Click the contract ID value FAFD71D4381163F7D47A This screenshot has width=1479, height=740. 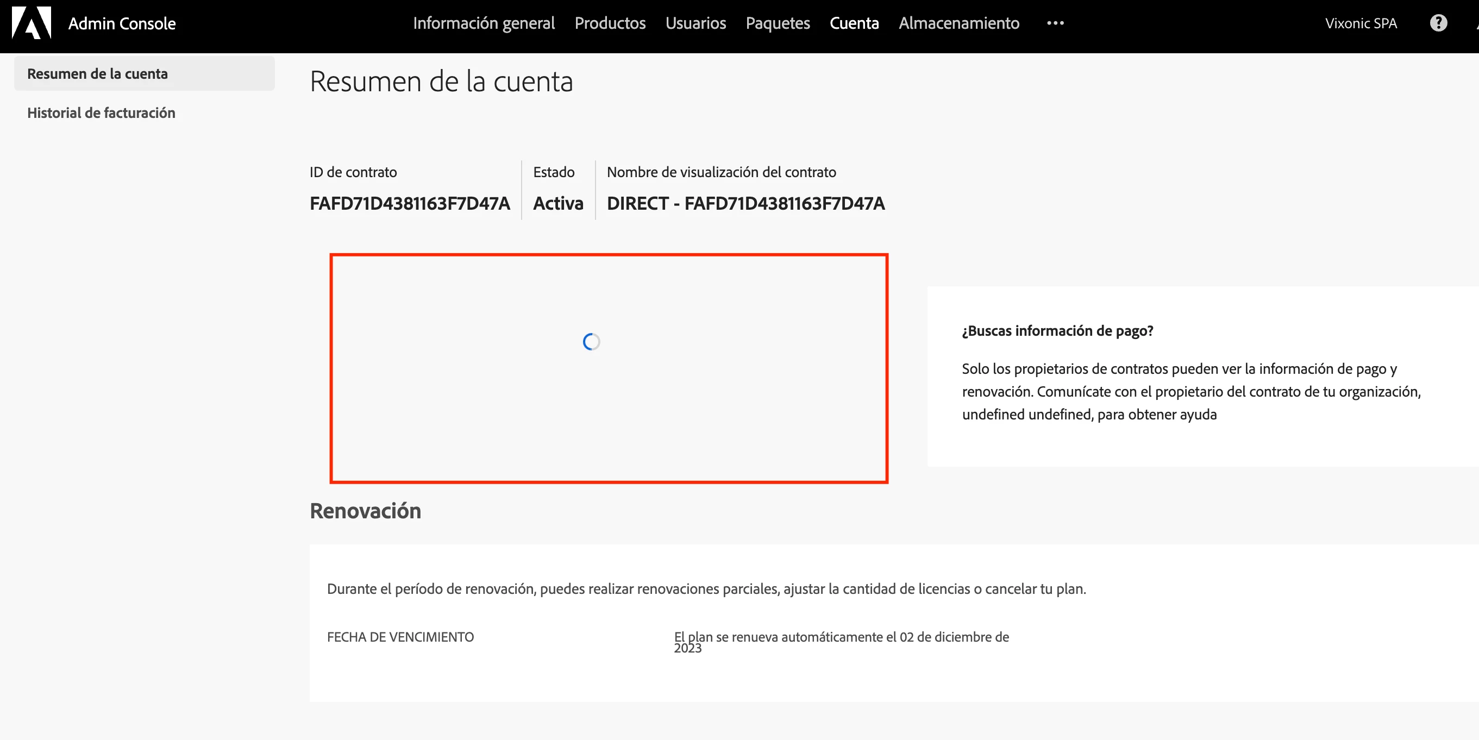tap(409, 203)
